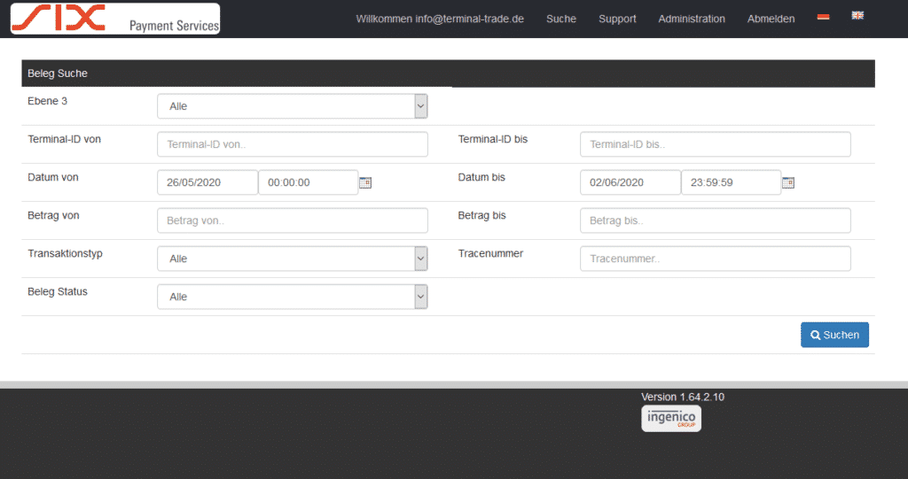Click the Datum von label
Viewport: 908px width, 479px height.
click(52, 177)
